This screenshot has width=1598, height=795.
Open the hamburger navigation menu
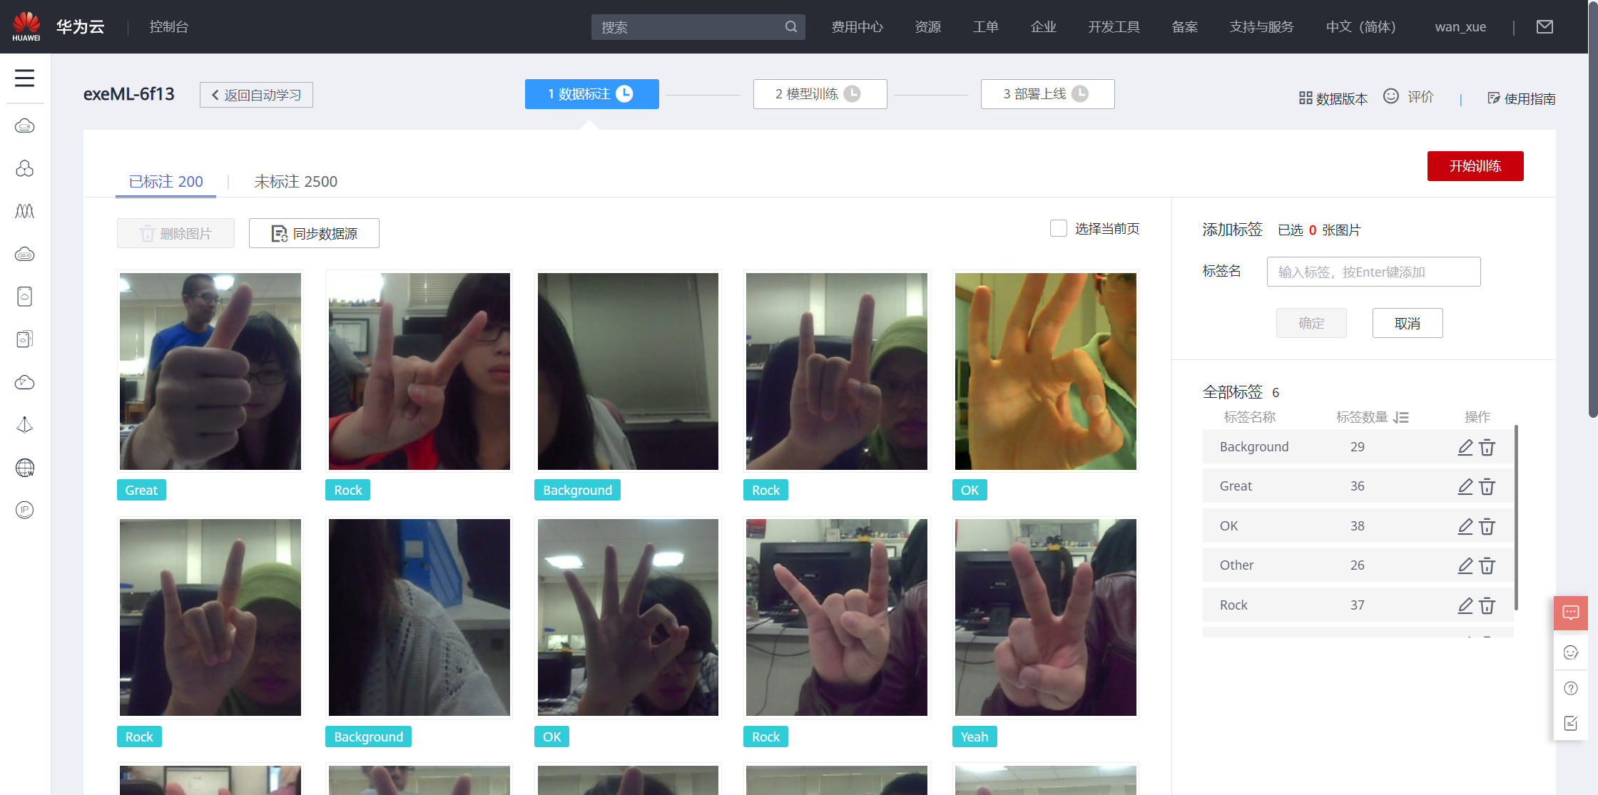[24, 78]
